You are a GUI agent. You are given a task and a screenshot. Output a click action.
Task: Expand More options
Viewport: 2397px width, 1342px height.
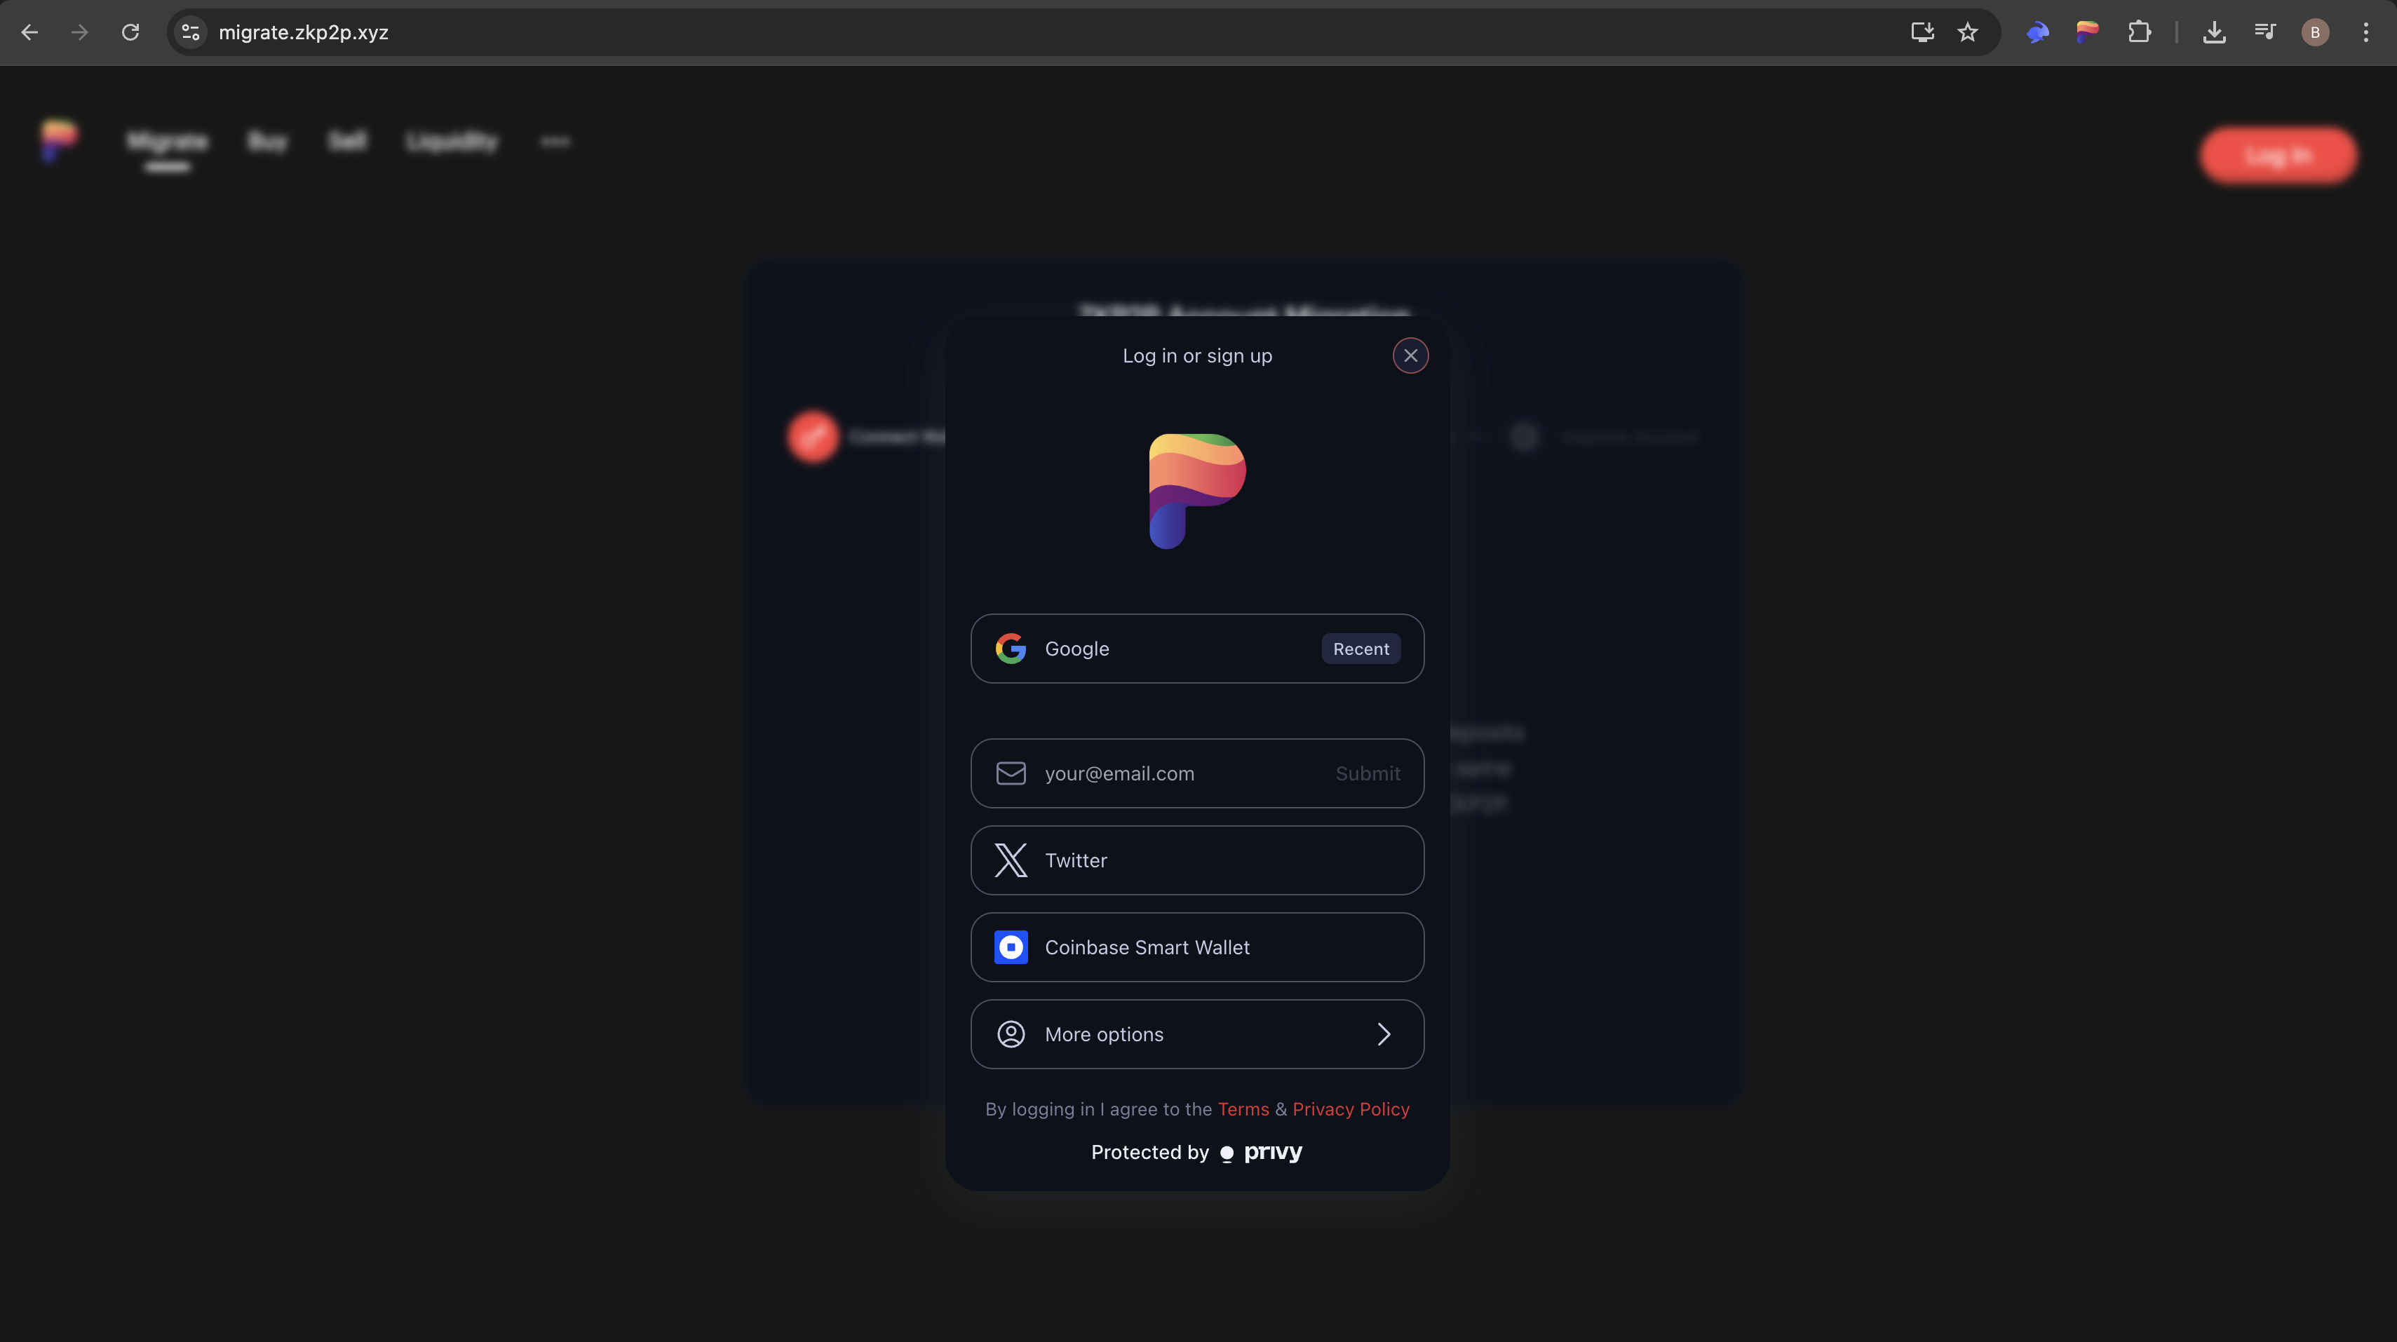[1198, 1034]
